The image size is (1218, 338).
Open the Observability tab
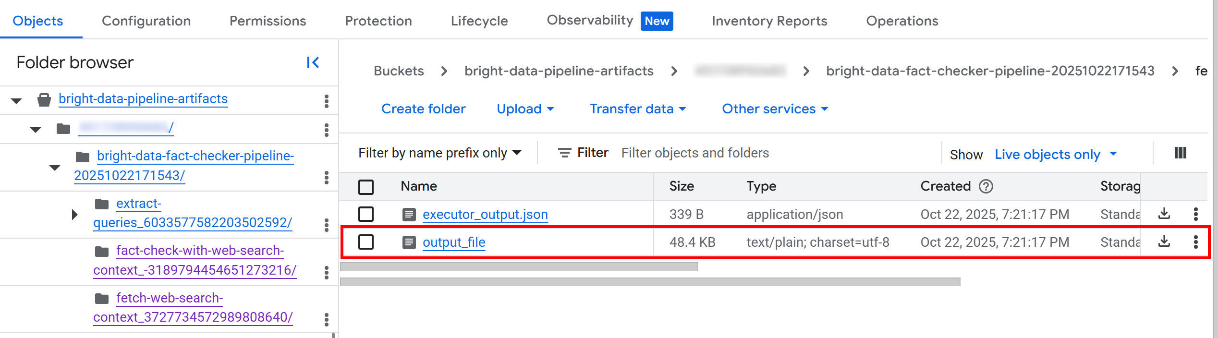589,20
